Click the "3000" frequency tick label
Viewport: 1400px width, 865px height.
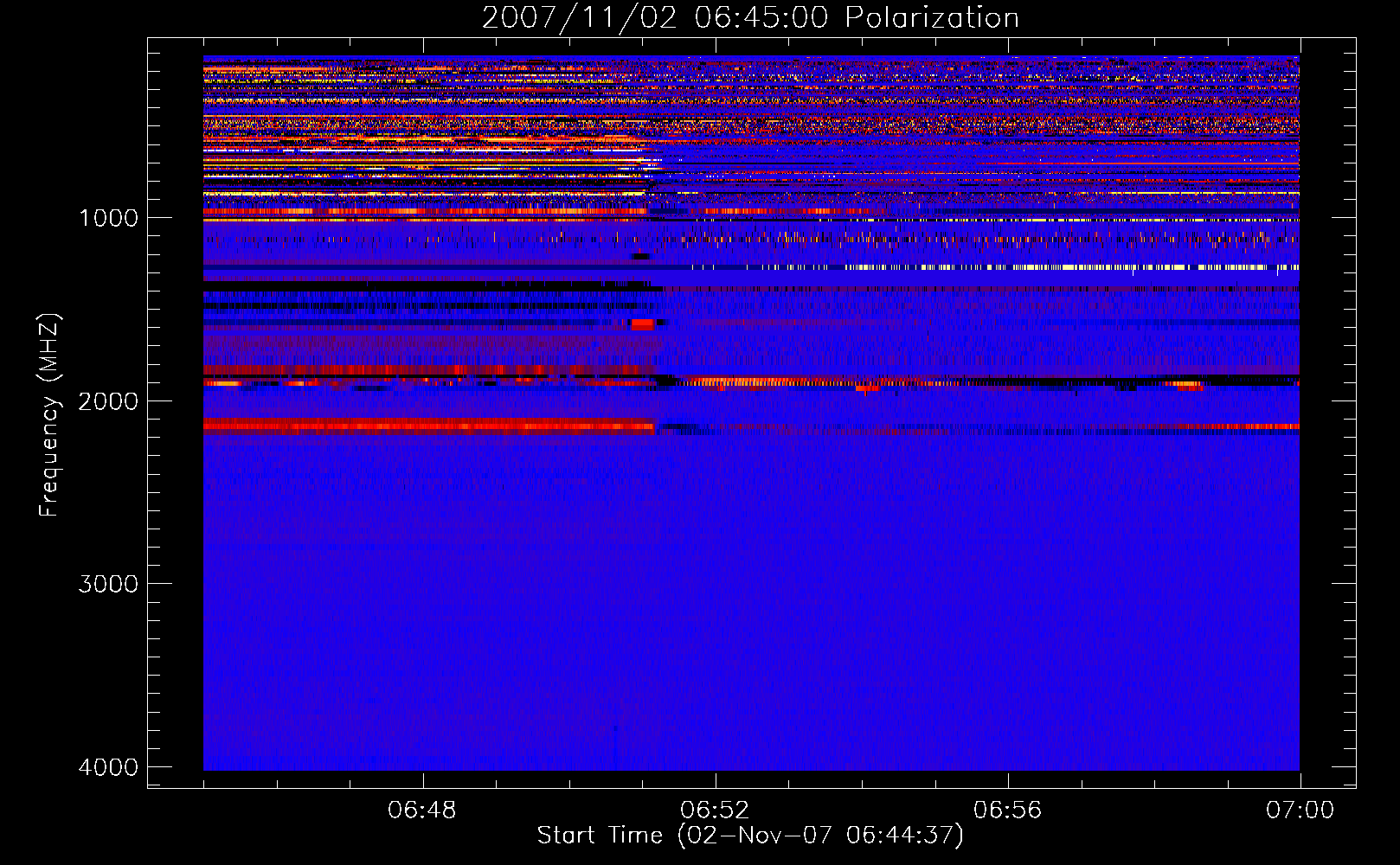click(x=108, y=584)
